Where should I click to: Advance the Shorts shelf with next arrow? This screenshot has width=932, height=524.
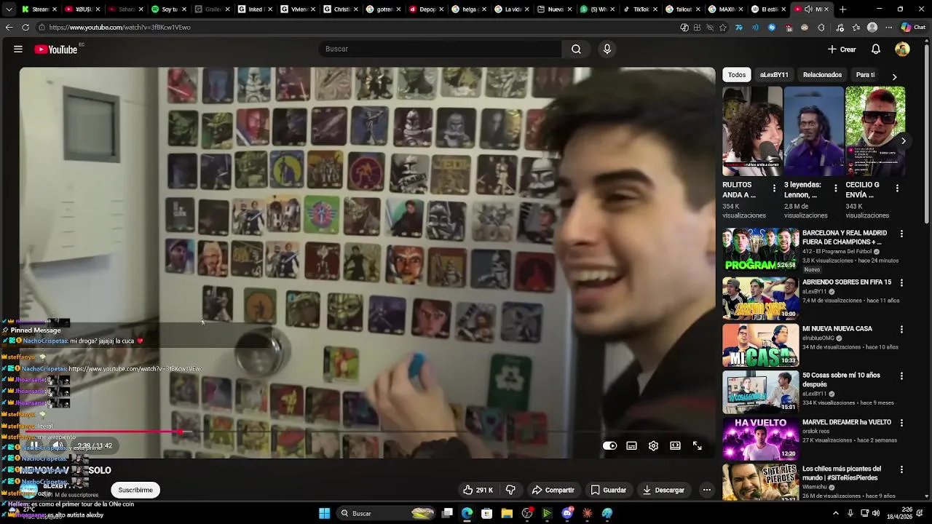903,141
